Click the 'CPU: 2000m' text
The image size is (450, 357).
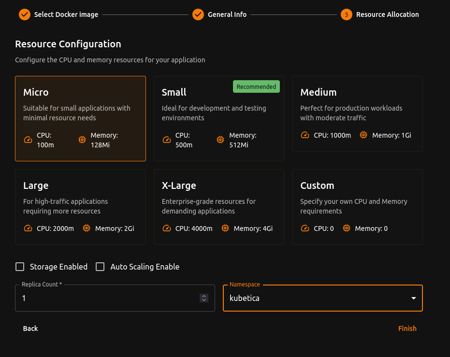coord(55,228)
